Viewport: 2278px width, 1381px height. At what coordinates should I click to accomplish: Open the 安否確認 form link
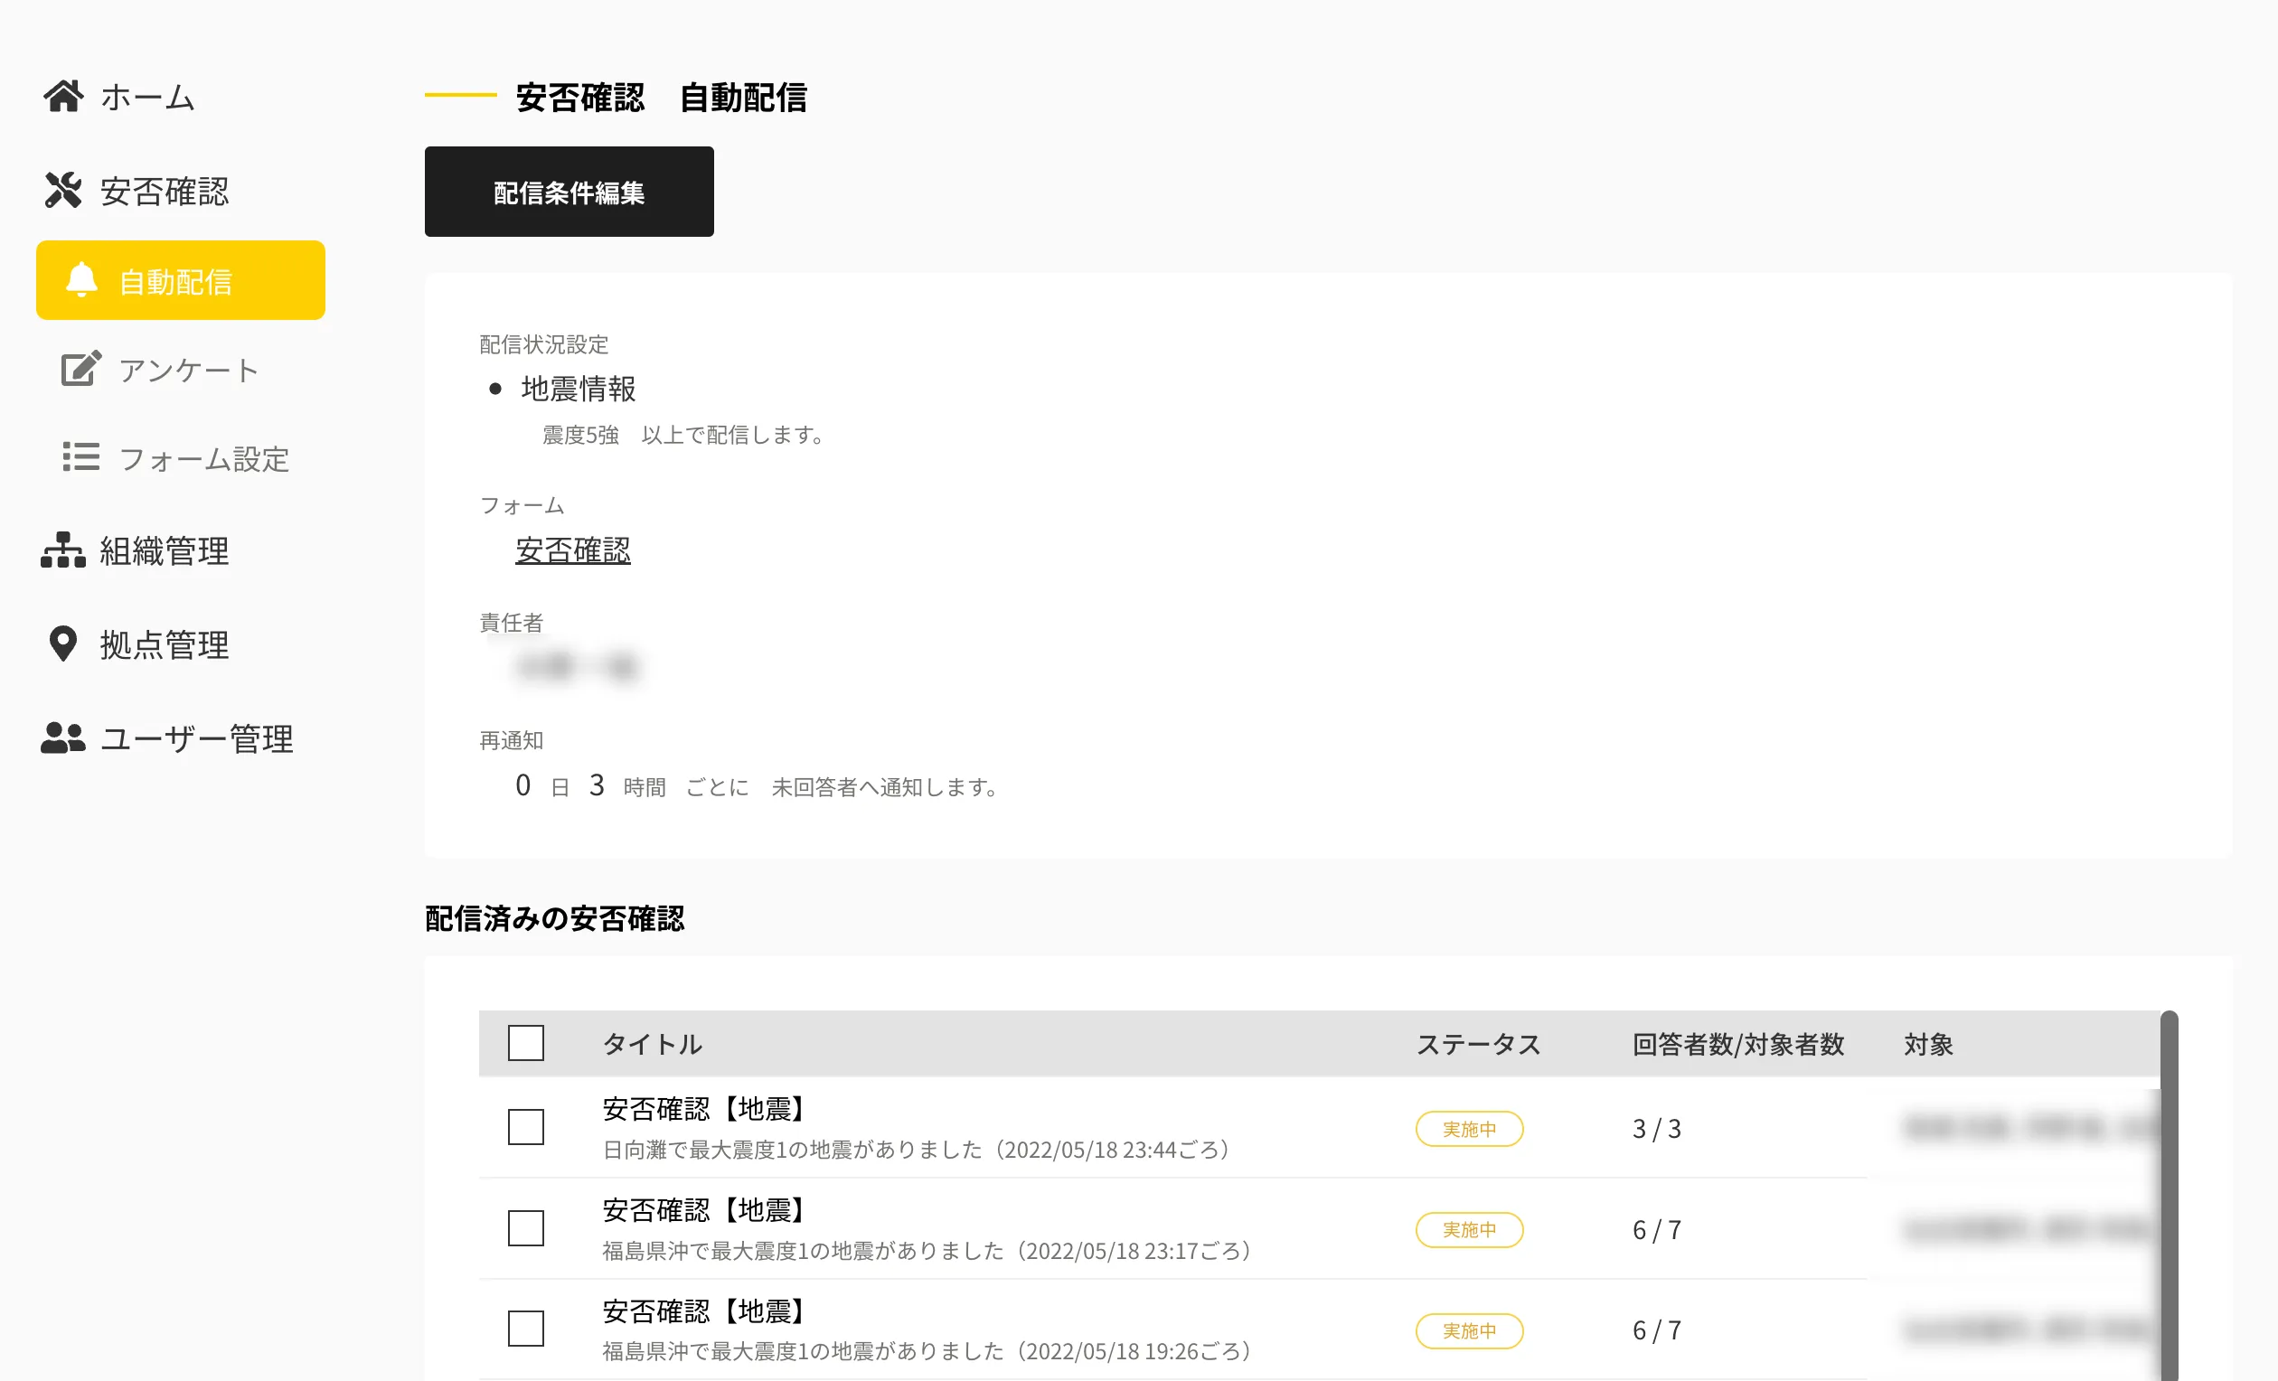(572, 550)
